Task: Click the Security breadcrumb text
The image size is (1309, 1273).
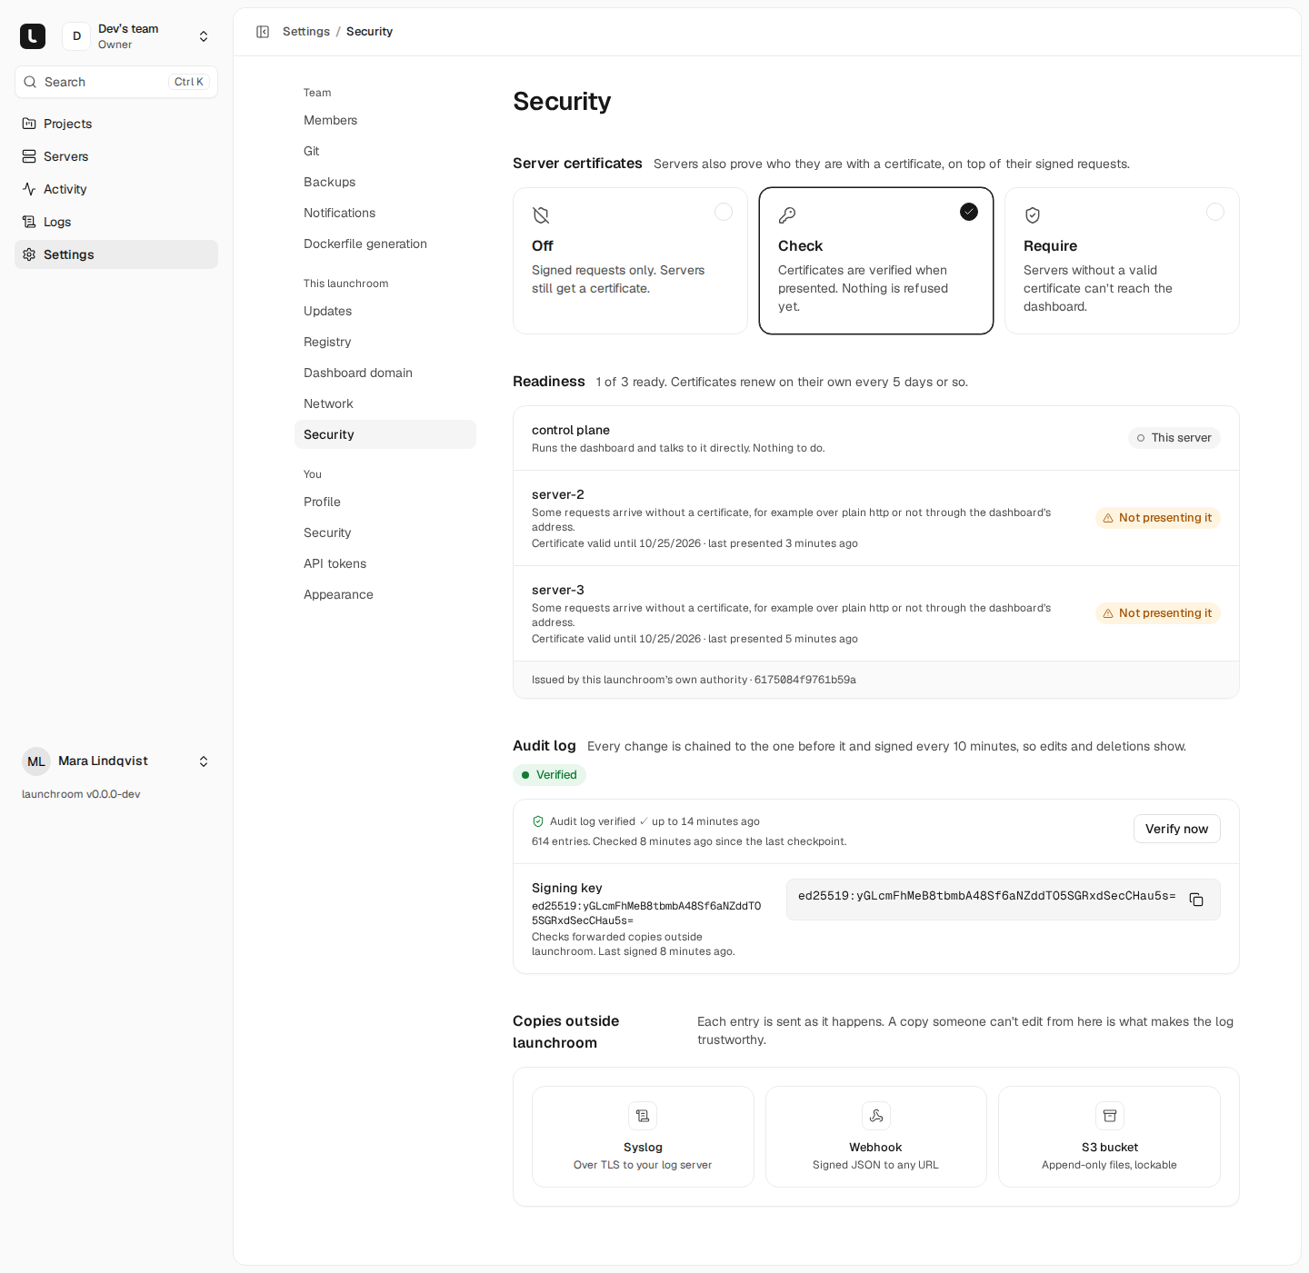Action: pos(369,32)
